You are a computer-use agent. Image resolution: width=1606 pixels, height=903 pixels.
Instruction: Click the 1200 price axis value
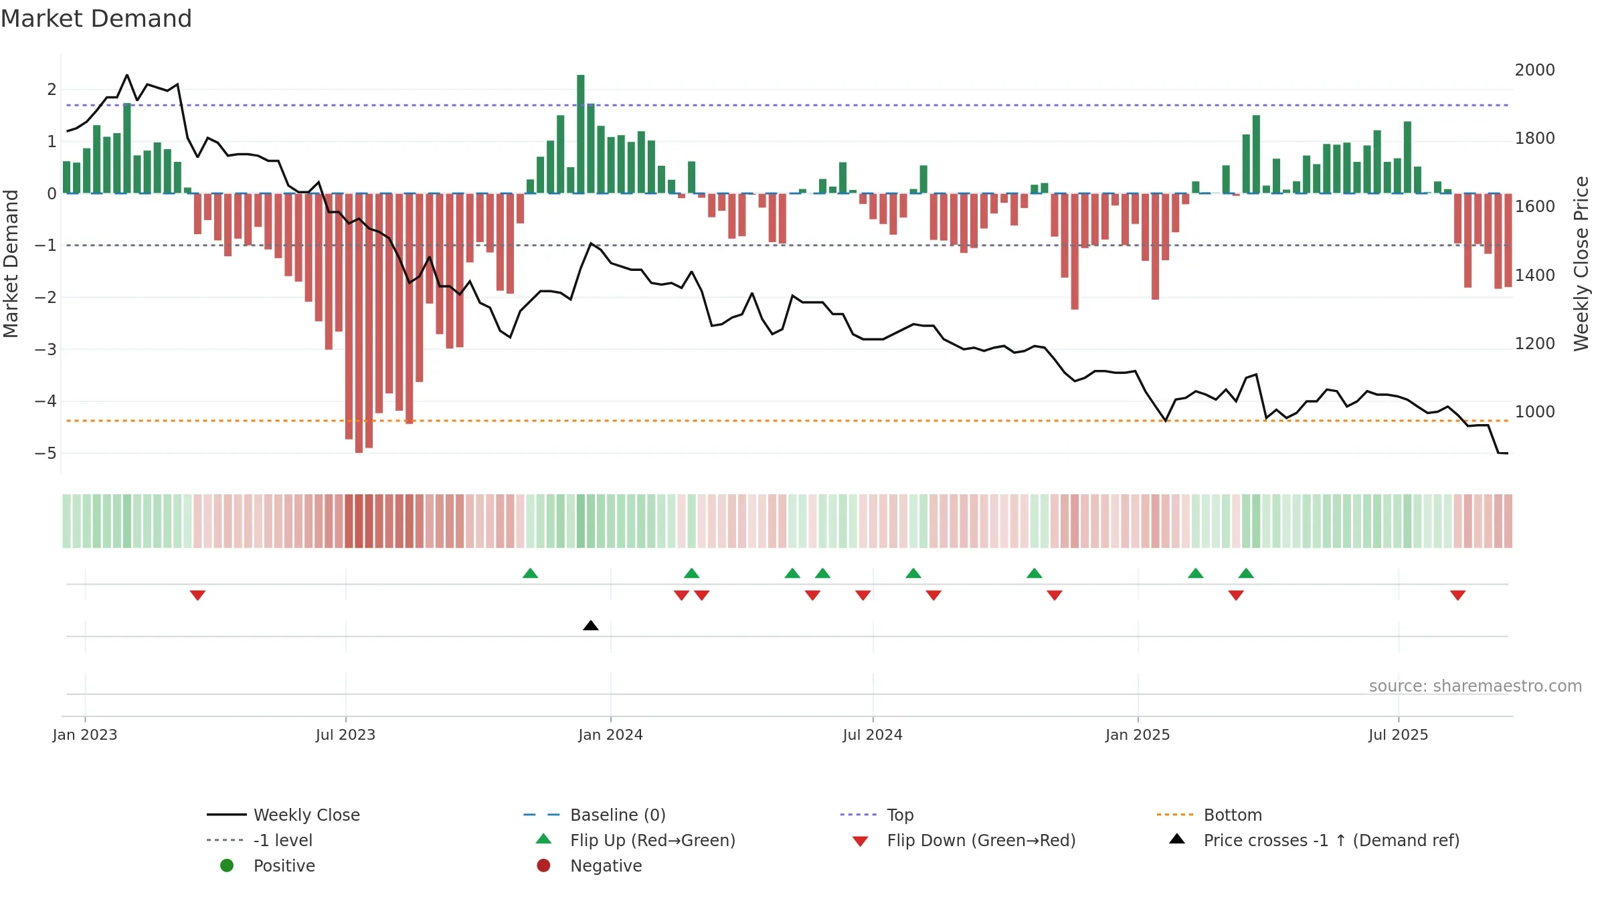1535,344
